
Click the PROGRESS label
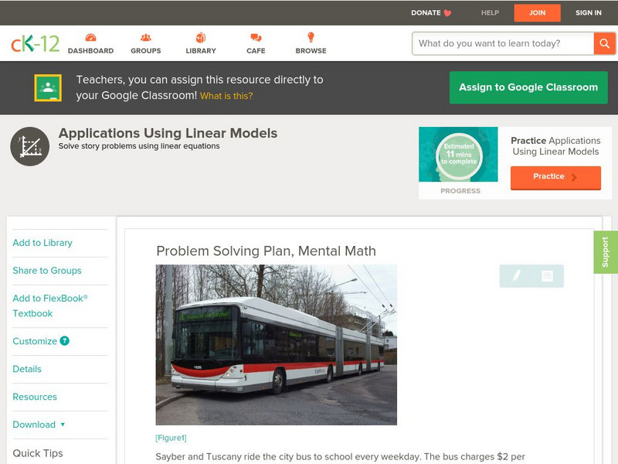point(460,191)
